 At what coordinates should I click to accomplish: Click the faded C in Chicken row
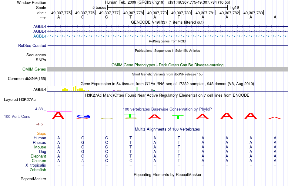point(131,161)
